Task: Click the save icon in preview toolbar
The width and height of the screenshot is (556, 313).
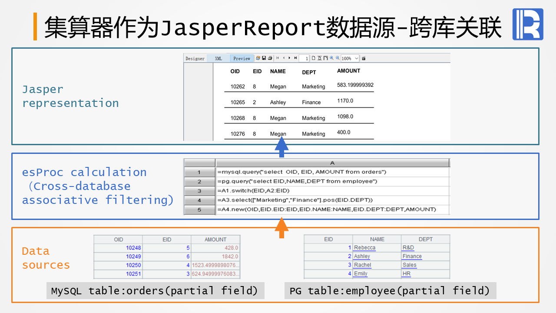Action: click(264, 58)
